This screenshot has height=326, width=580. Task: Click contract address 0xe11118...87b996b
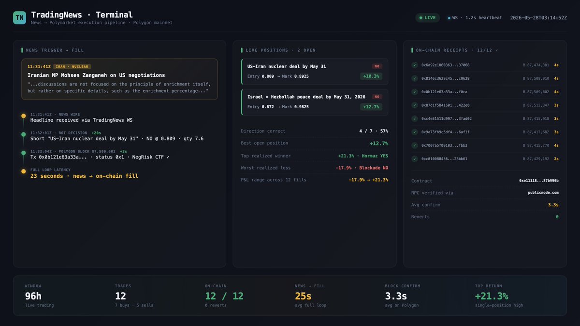point(539,181)
